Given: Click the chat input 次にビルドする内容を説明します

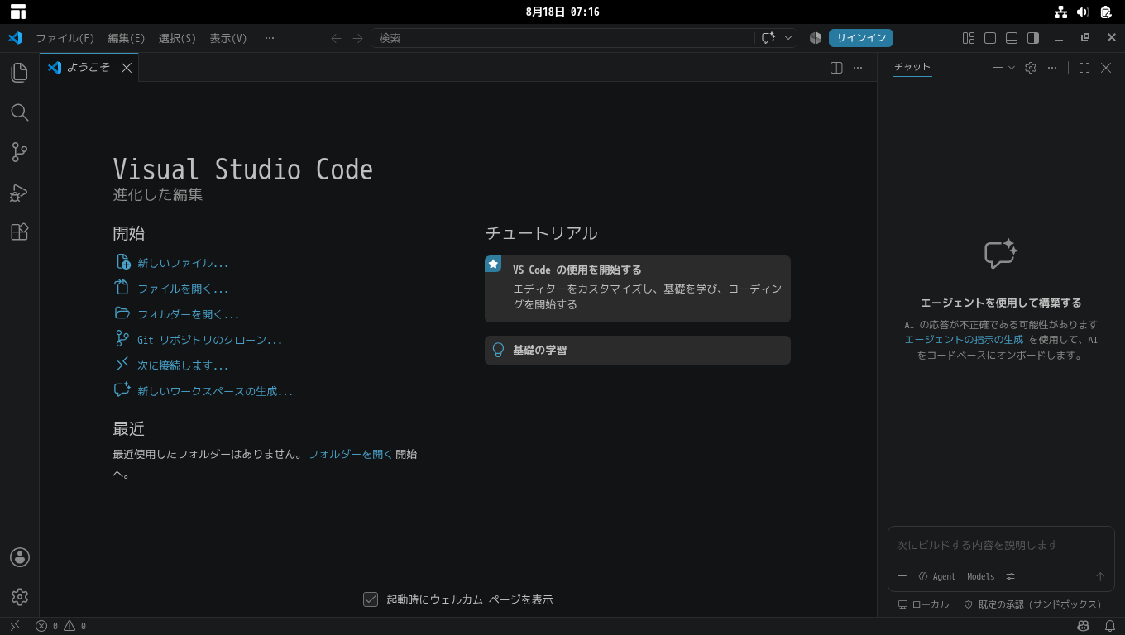Looking at the screenshot, I should tap(1001, 546).
